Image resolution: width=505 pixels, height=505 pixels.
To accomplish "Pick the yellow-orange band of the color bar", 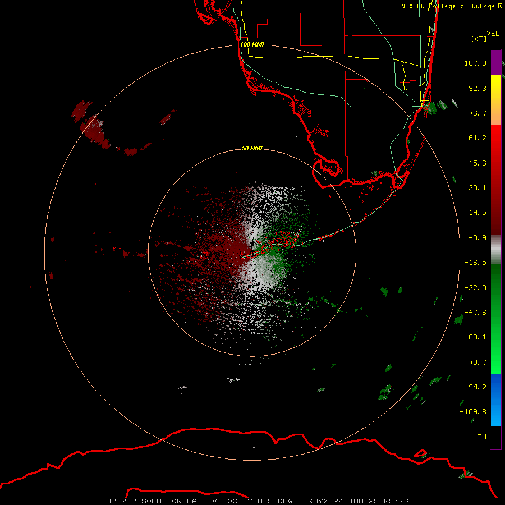I will point(495,100).
